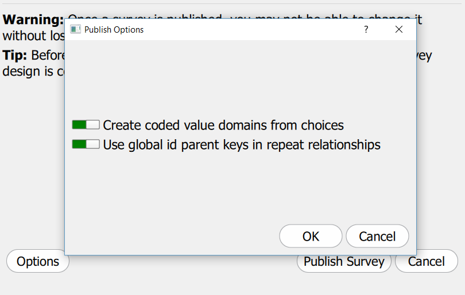
Task: Close the Publish Options dialog with X
Action: point(399,29)
